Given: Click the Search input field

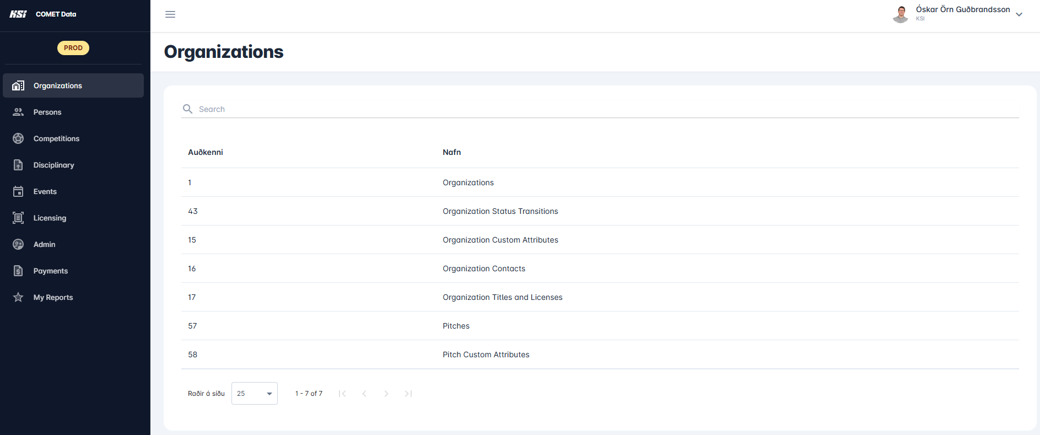Looking at the screenshot, I should click(606, 109).
